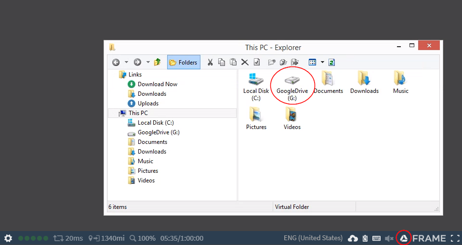Click the Refresh icon in toolbar
Screen dimensions: 462x245
pos(331,62)
